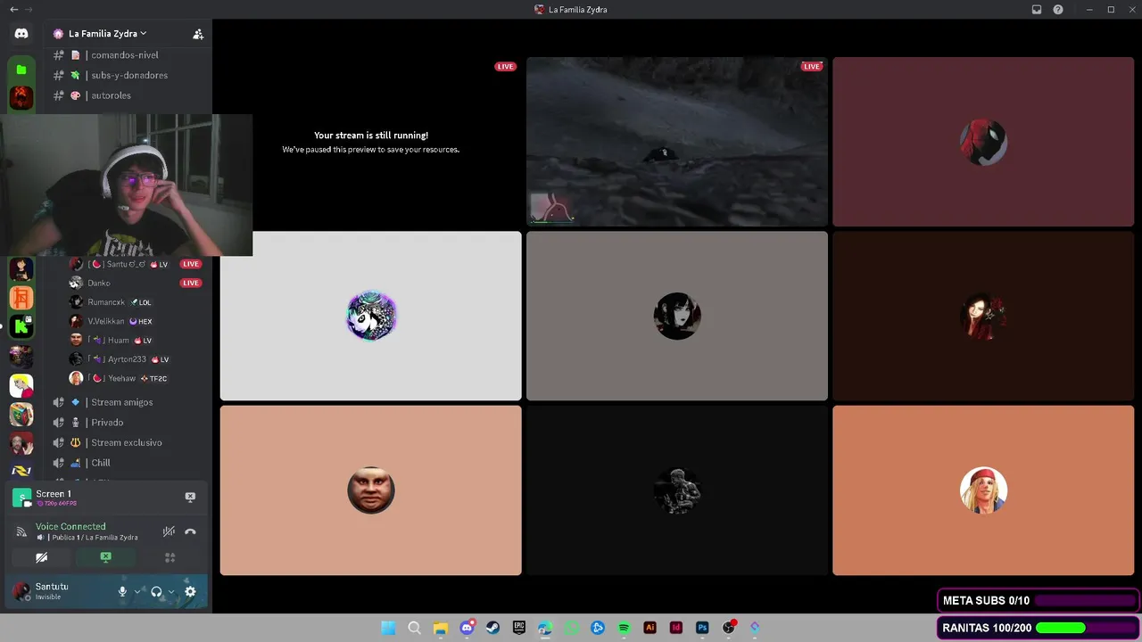Viewport: 1142px width, 642px height.
Task: Open user settings gear icon
Action: tap(190, 591)
